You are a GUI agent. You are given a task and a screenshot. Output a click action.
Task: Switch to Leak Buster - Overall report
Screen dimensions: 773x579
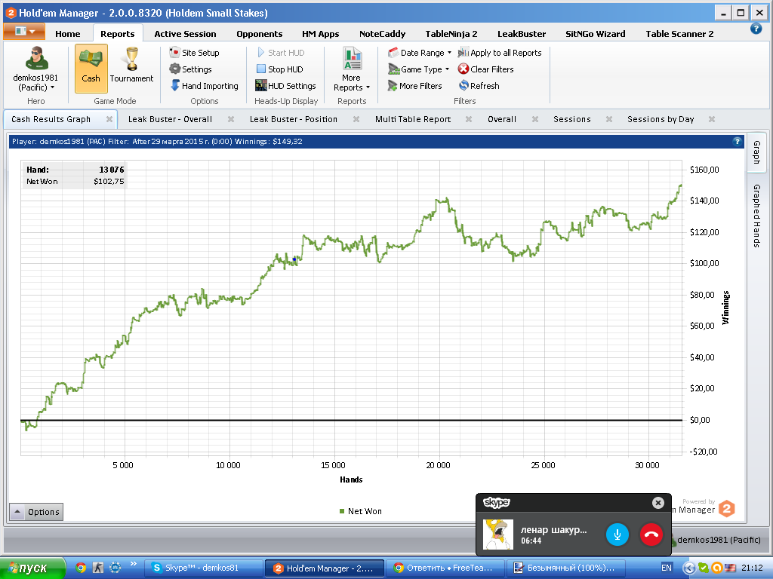[170, 119]
